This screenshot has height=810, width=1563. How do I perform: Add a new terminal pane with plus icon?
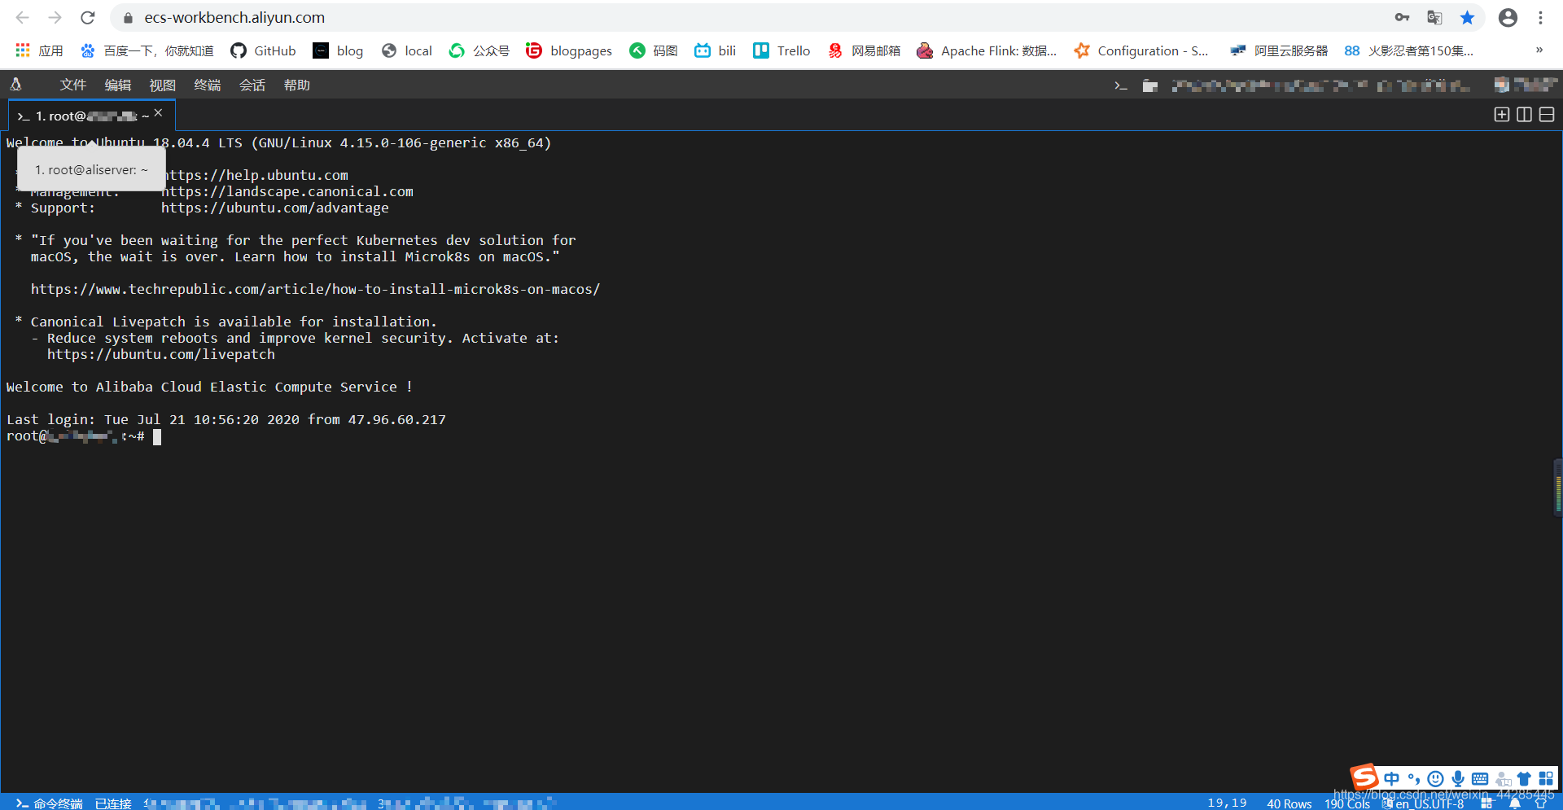(x=1502, y=115)
